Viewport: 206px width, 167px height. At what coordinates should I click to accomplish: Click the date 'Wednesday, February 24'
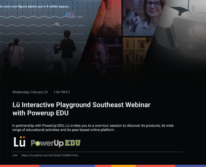(30, 92)
